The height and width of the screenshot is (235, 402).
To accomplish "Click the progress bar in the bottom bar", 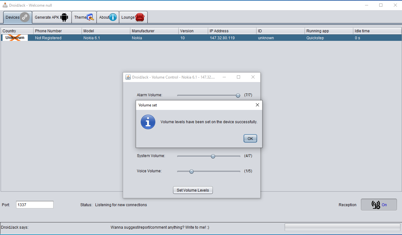I will pos(343,227).
